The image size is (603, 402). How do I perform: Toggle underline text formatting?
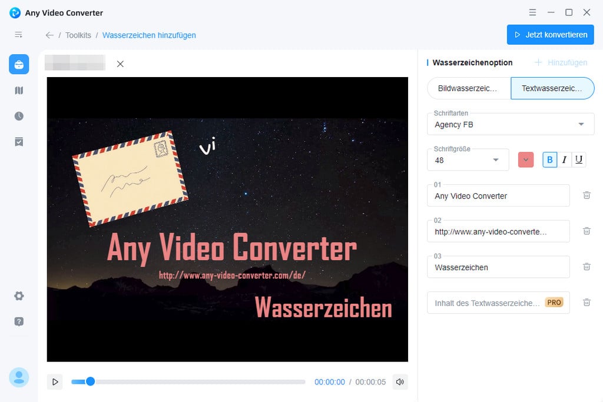579,160
